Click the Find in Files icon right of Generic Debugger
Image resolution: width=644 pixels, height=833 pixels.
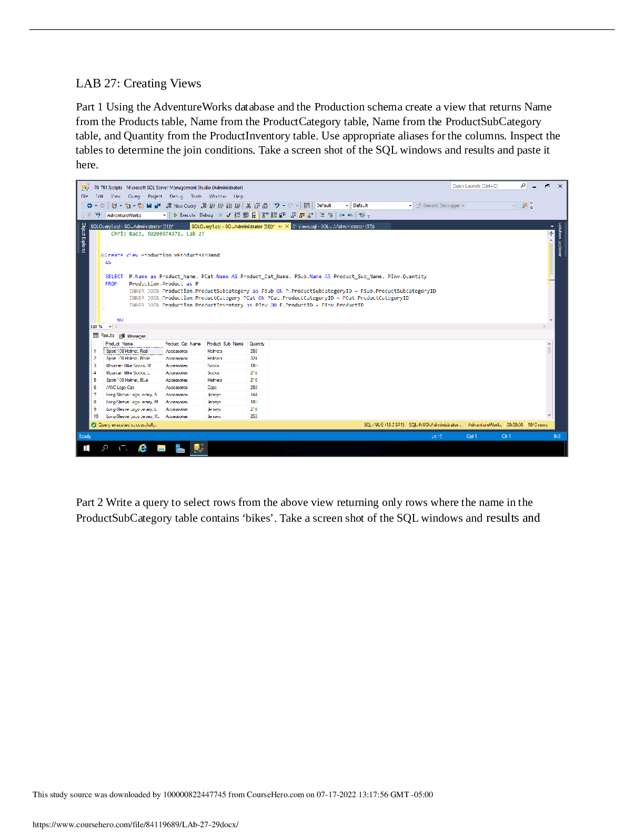(524, 206)
